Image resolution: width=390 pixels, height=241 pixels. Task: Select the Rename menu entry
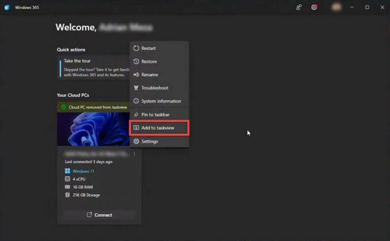(159, 75)
